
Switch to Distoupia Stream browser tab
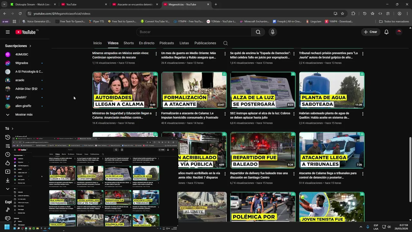tap(33, 5)
